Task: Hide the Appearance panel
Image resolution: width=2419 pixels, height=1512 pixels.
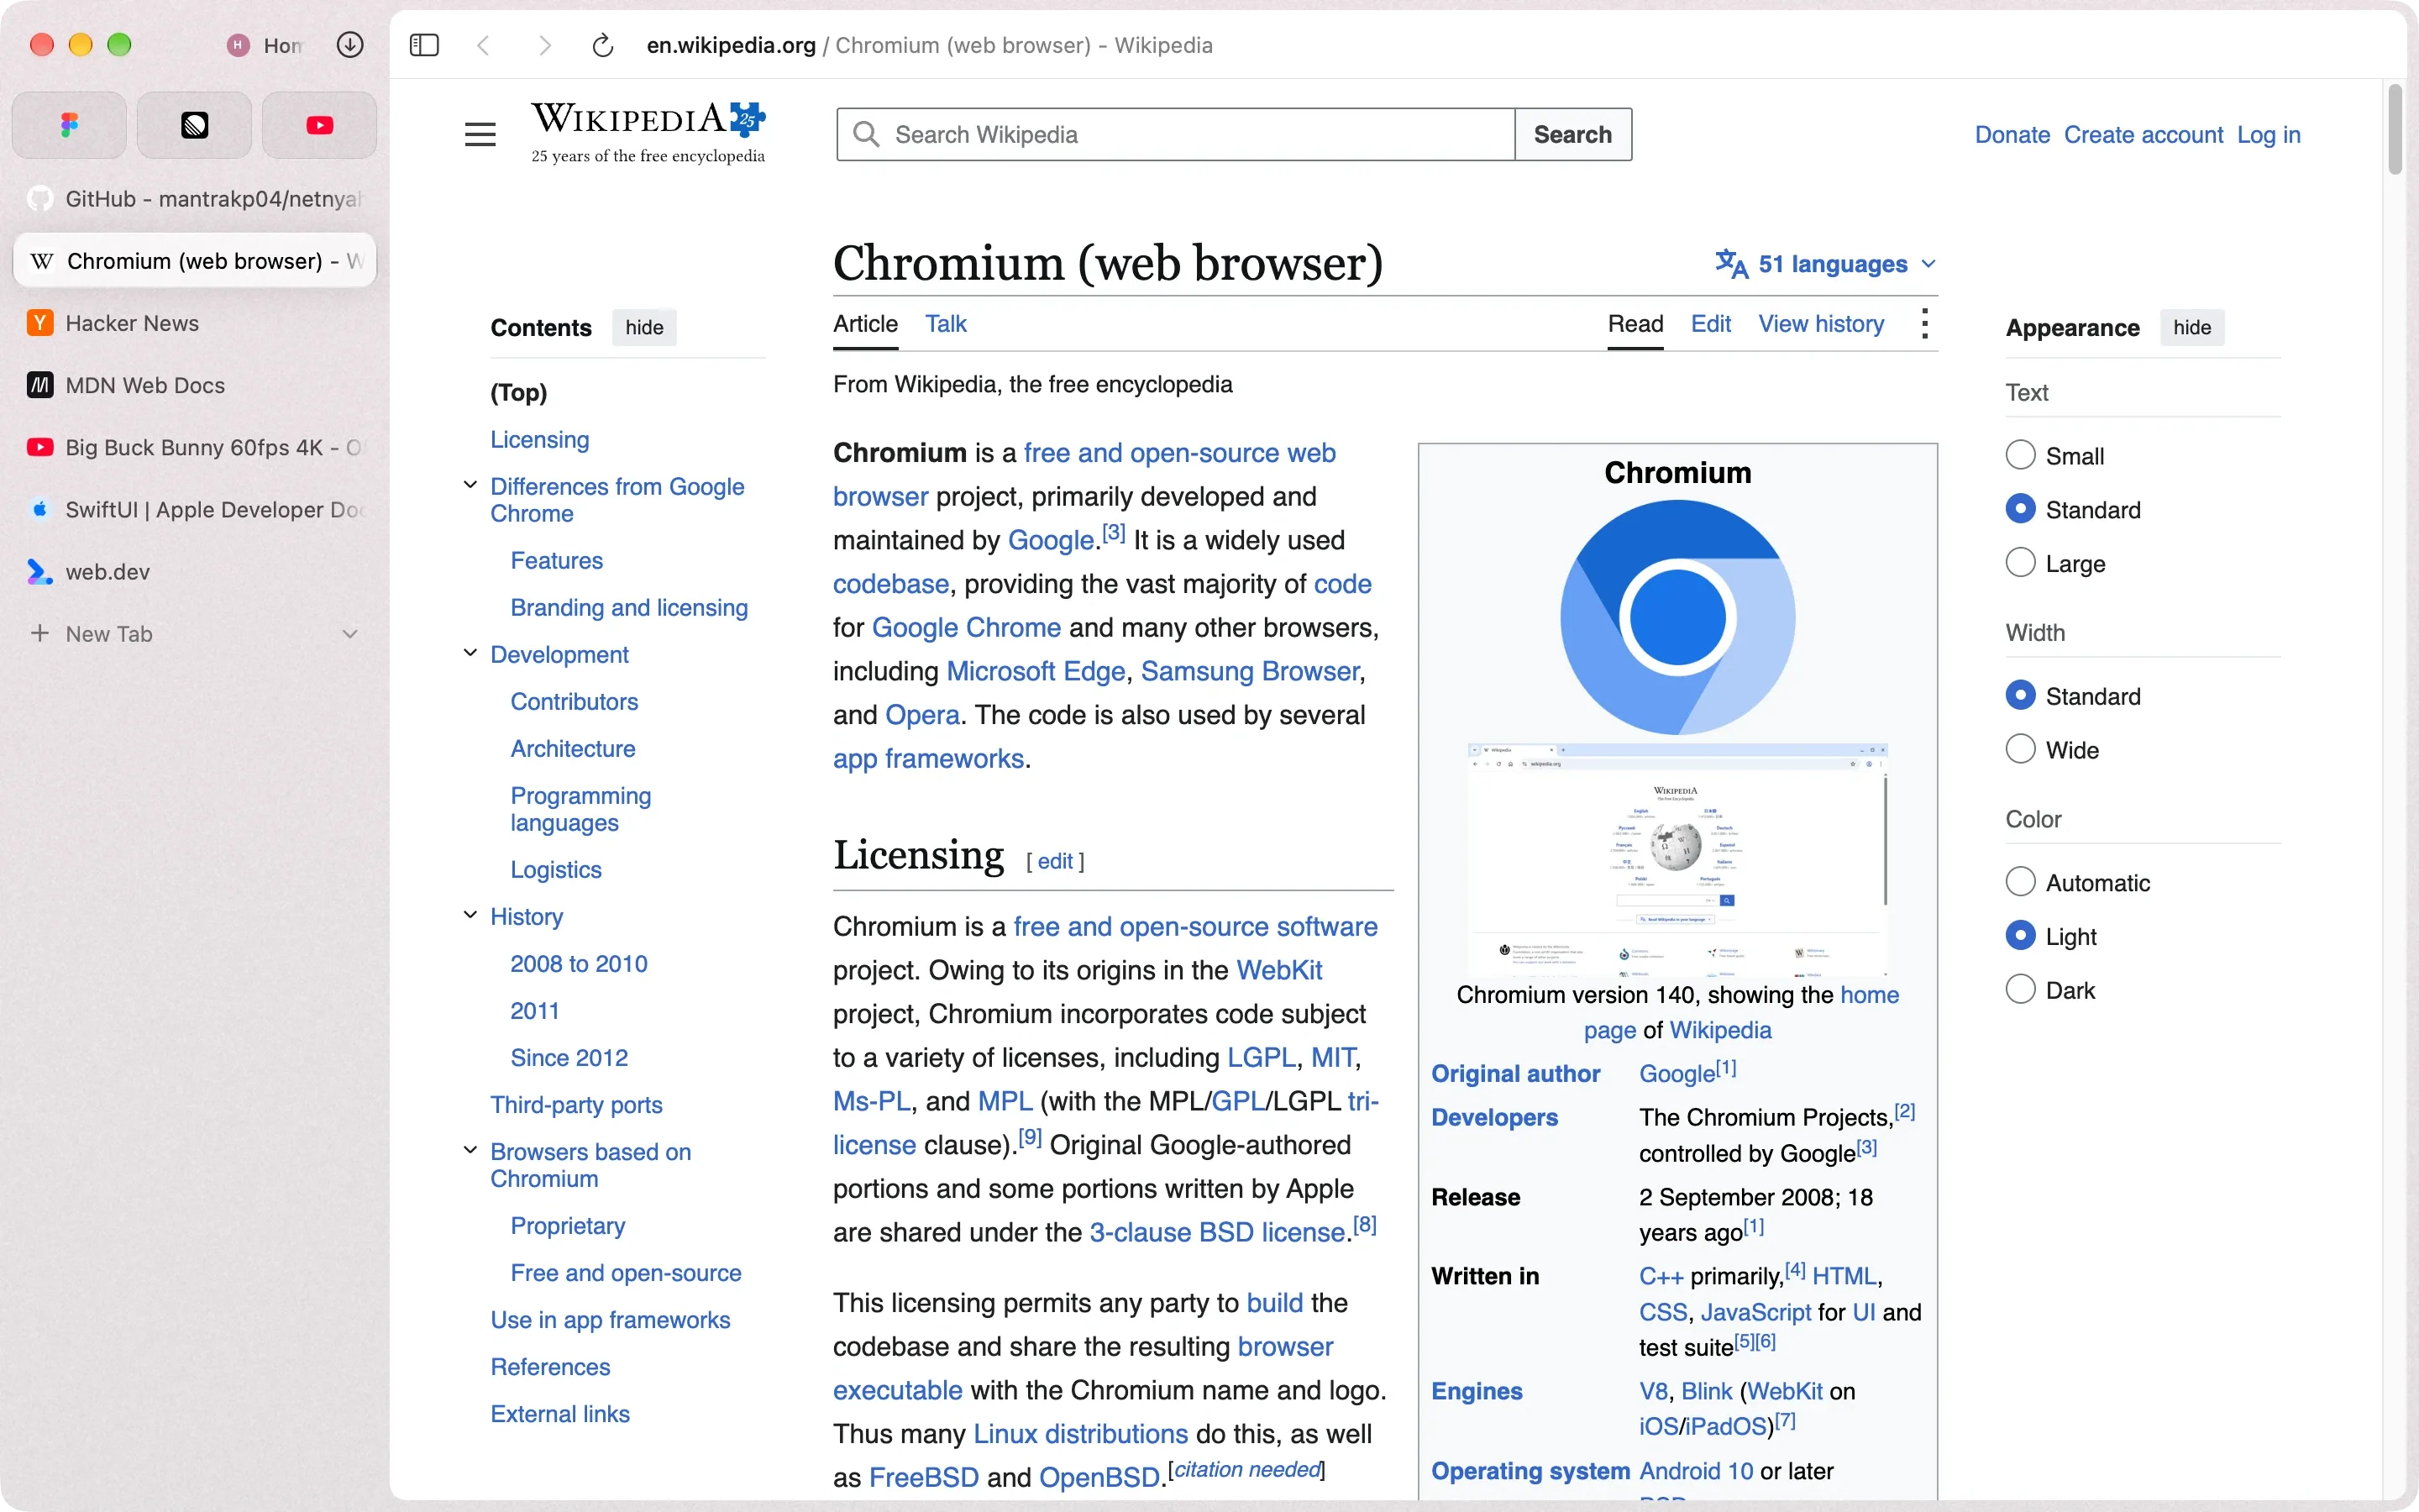Action: point(2191,327)
